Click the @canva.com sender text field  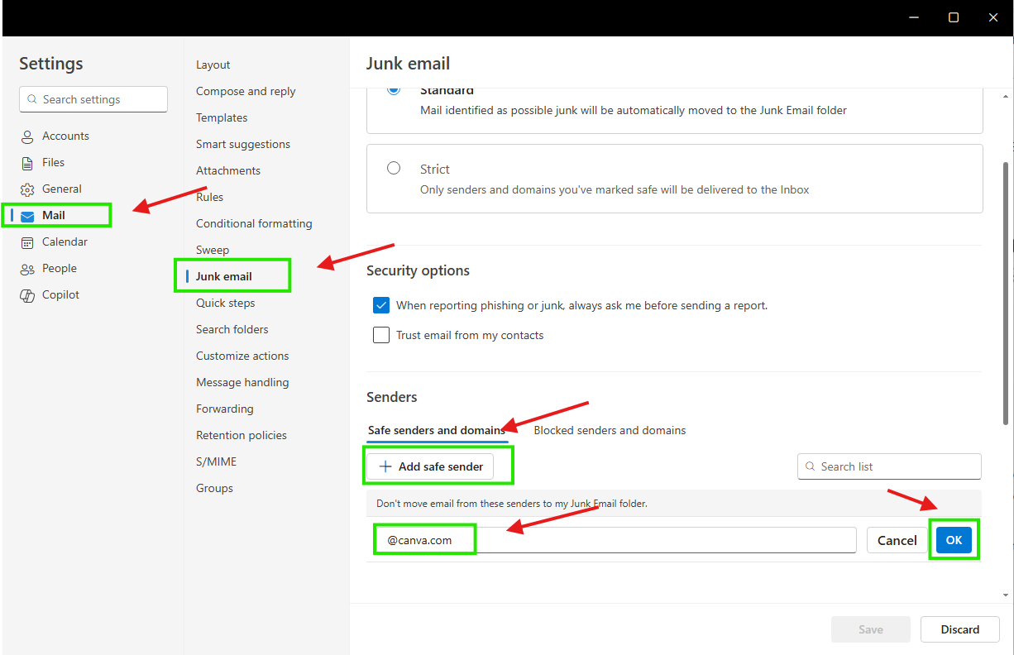click(x=615, y=540)
